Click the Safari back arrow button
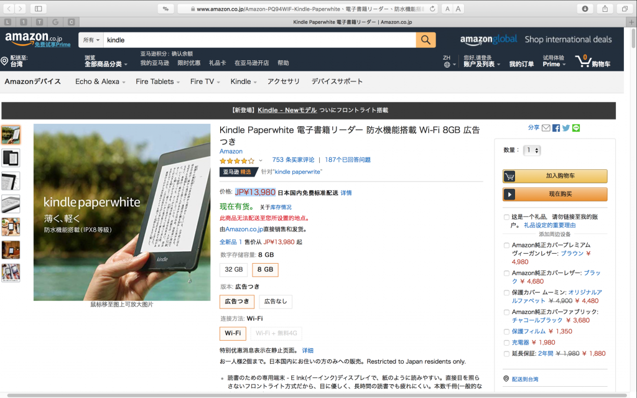 coord(9,9)
